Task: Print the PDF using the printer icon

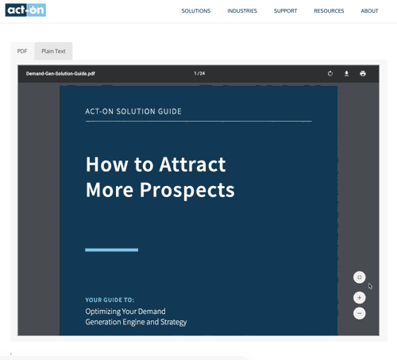Action: tap(363, 73)
